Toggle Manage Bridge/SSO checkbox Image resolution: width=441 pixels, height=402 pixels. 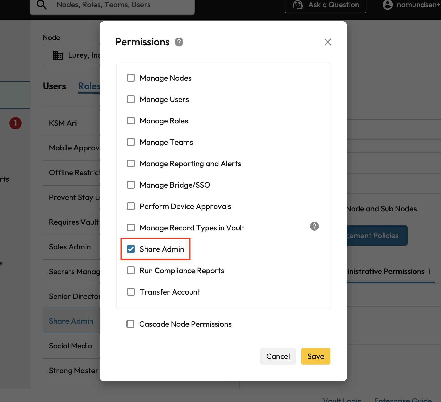[131, 185]
